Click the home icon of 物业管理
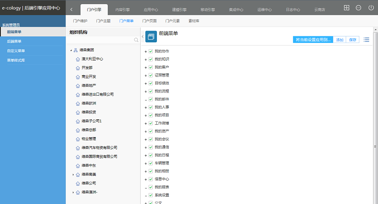The height and width of the screenshot is (204, 378). click(78, 139)
